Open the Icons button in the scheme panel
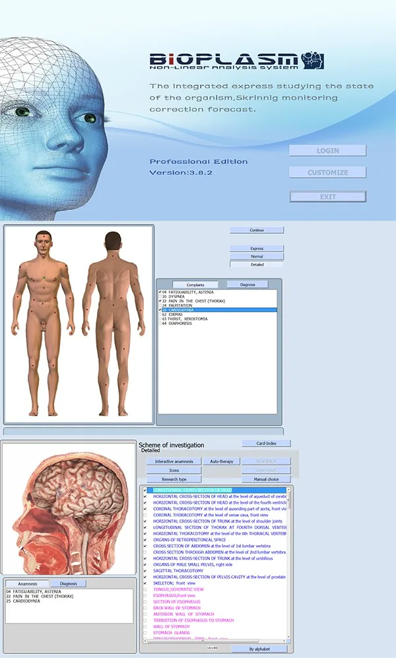 click(174, 470)
